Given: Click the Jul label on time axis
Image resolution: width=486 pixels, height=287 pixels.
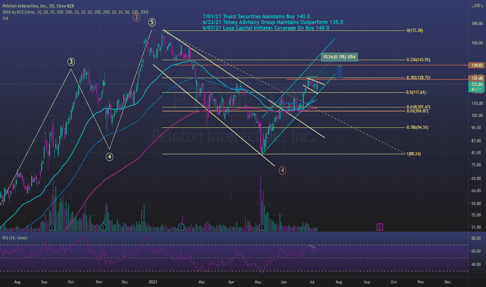Looking at the screenshot, I should click(312, 282).
